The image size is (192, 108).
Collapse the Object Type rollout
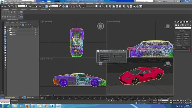tap(182, 31)
